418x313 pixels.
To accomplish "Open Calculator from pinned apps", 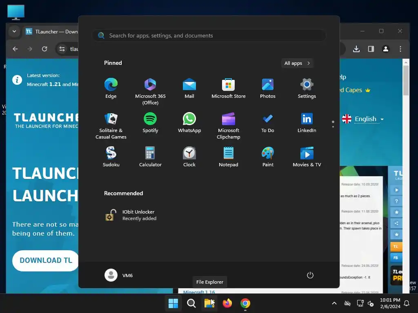I will click(150, 157).
